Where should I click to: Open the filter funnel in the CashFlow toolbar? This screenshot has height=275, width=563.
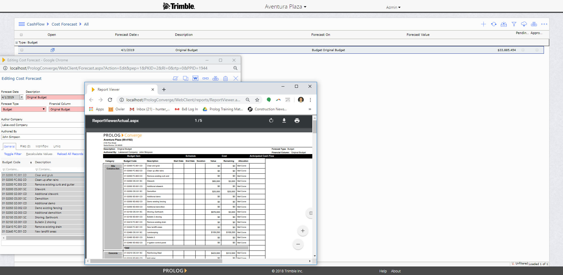click(x=514, y=24)
